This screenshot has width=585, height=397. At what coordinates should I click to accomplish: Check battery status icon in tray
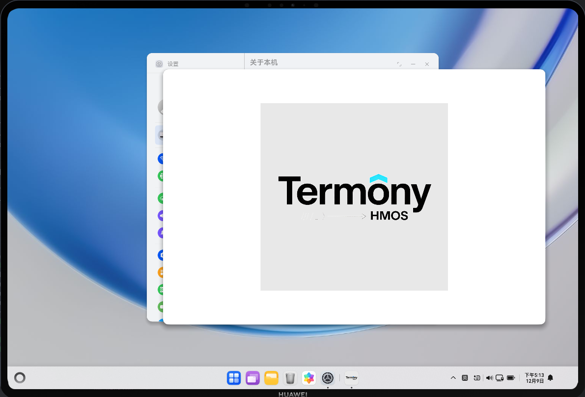click(511, 378)
